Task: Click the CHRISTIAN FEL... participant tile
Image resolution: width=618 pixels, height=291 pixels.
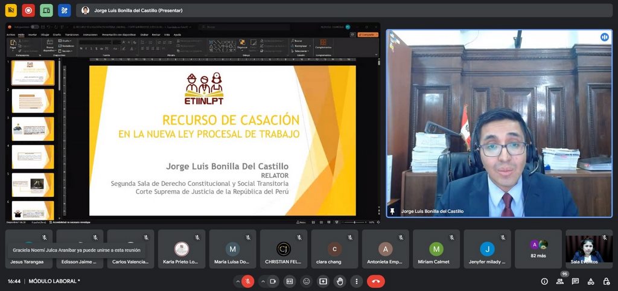Action: tap(284, 249)
